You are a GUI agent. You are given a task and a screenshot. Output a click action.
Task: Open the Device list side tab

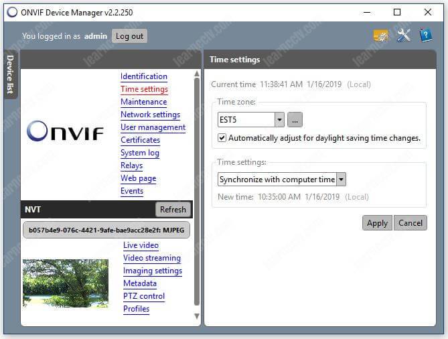(x=11, y=74)
